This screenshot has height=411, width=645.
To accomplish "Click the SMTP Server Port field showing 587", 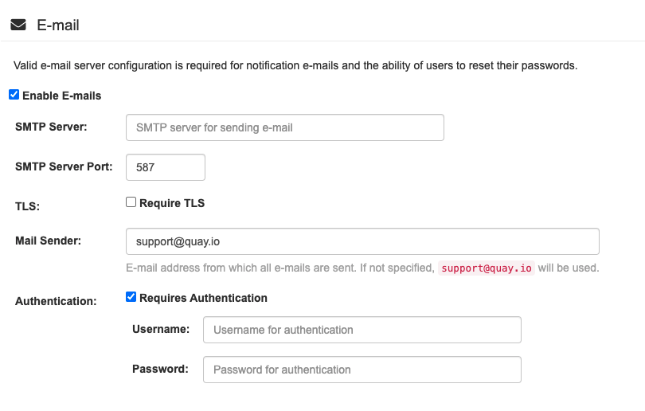I will coord(165,167).
